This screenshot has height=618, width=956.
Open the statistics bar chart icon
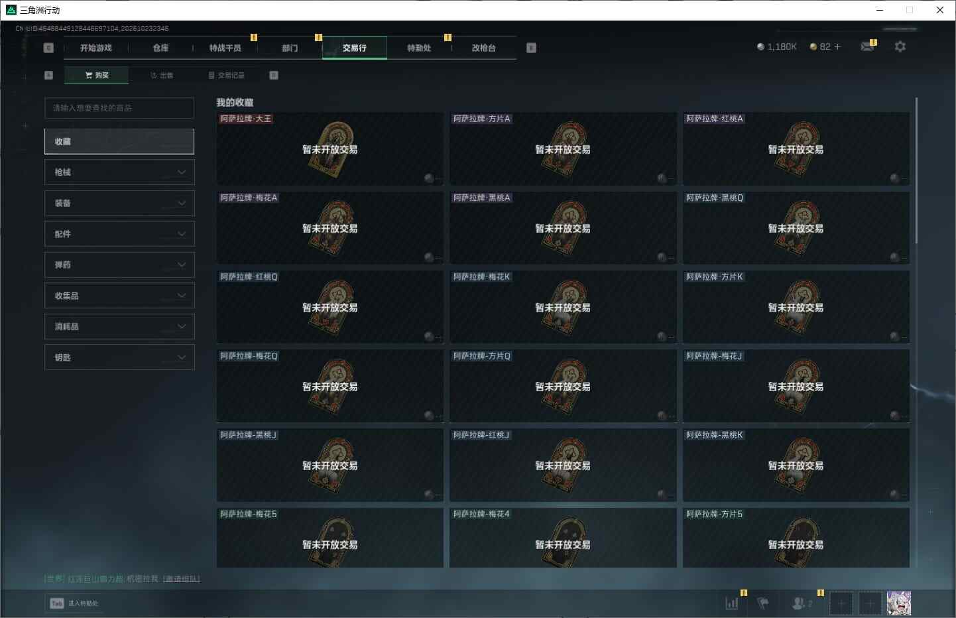tap(732, 603)
